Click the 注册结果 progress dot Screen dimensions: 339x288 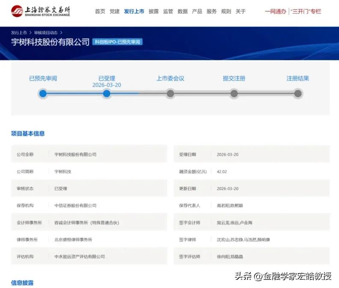tap(298, 94)
